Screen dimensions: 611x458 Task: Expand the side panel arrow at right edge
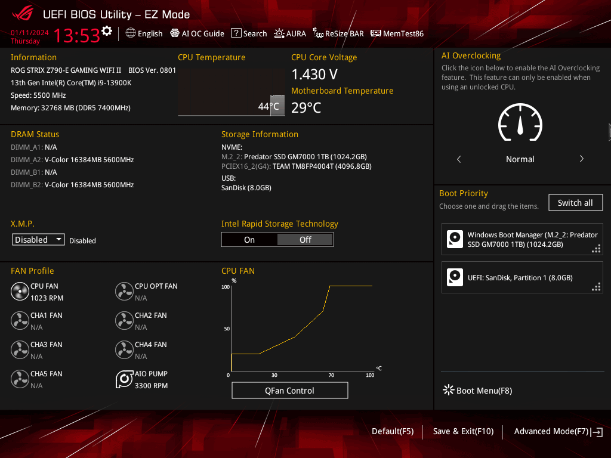tap(609, 132)
